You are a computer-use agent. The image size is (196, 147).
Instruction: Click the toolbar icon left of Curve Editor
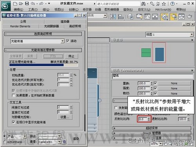139,17
